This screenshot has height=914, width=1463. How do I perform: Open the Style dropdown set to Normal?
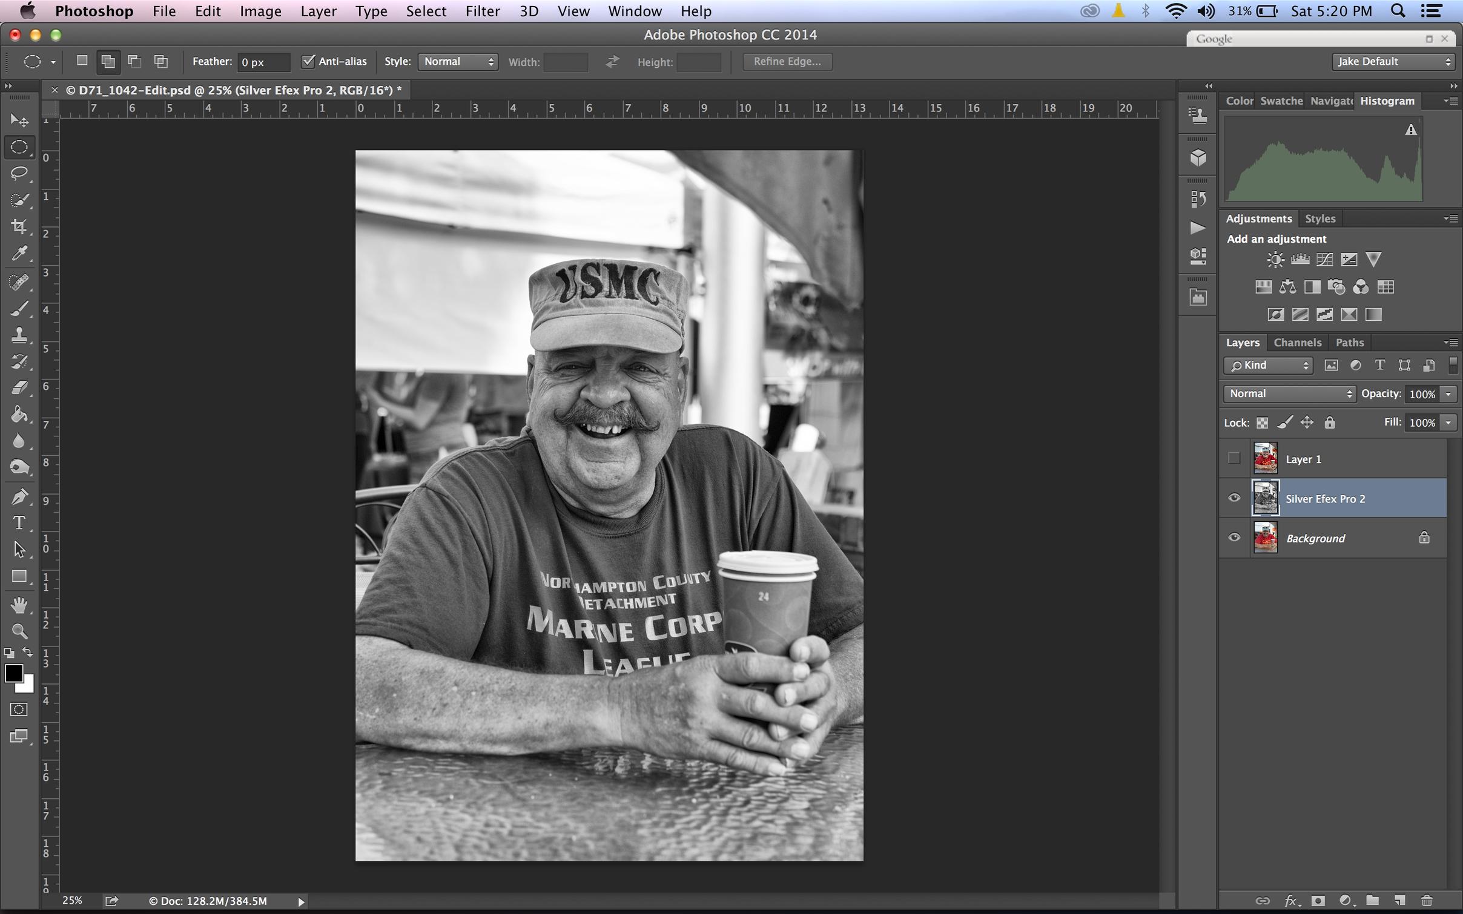[458, 62]
